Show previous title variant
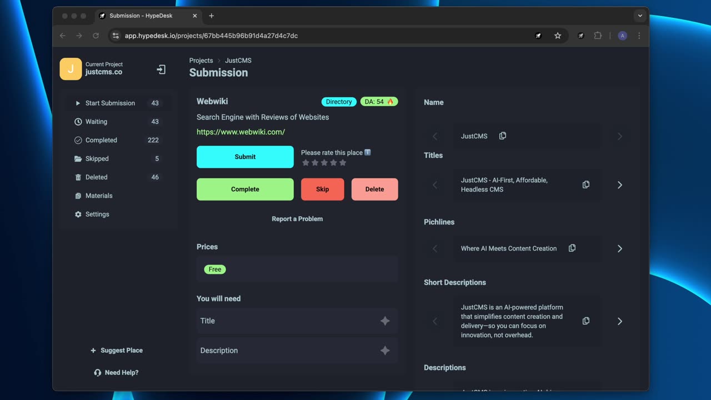The height and width of the screenshot is (400, 711). click(x=435, y=185)
